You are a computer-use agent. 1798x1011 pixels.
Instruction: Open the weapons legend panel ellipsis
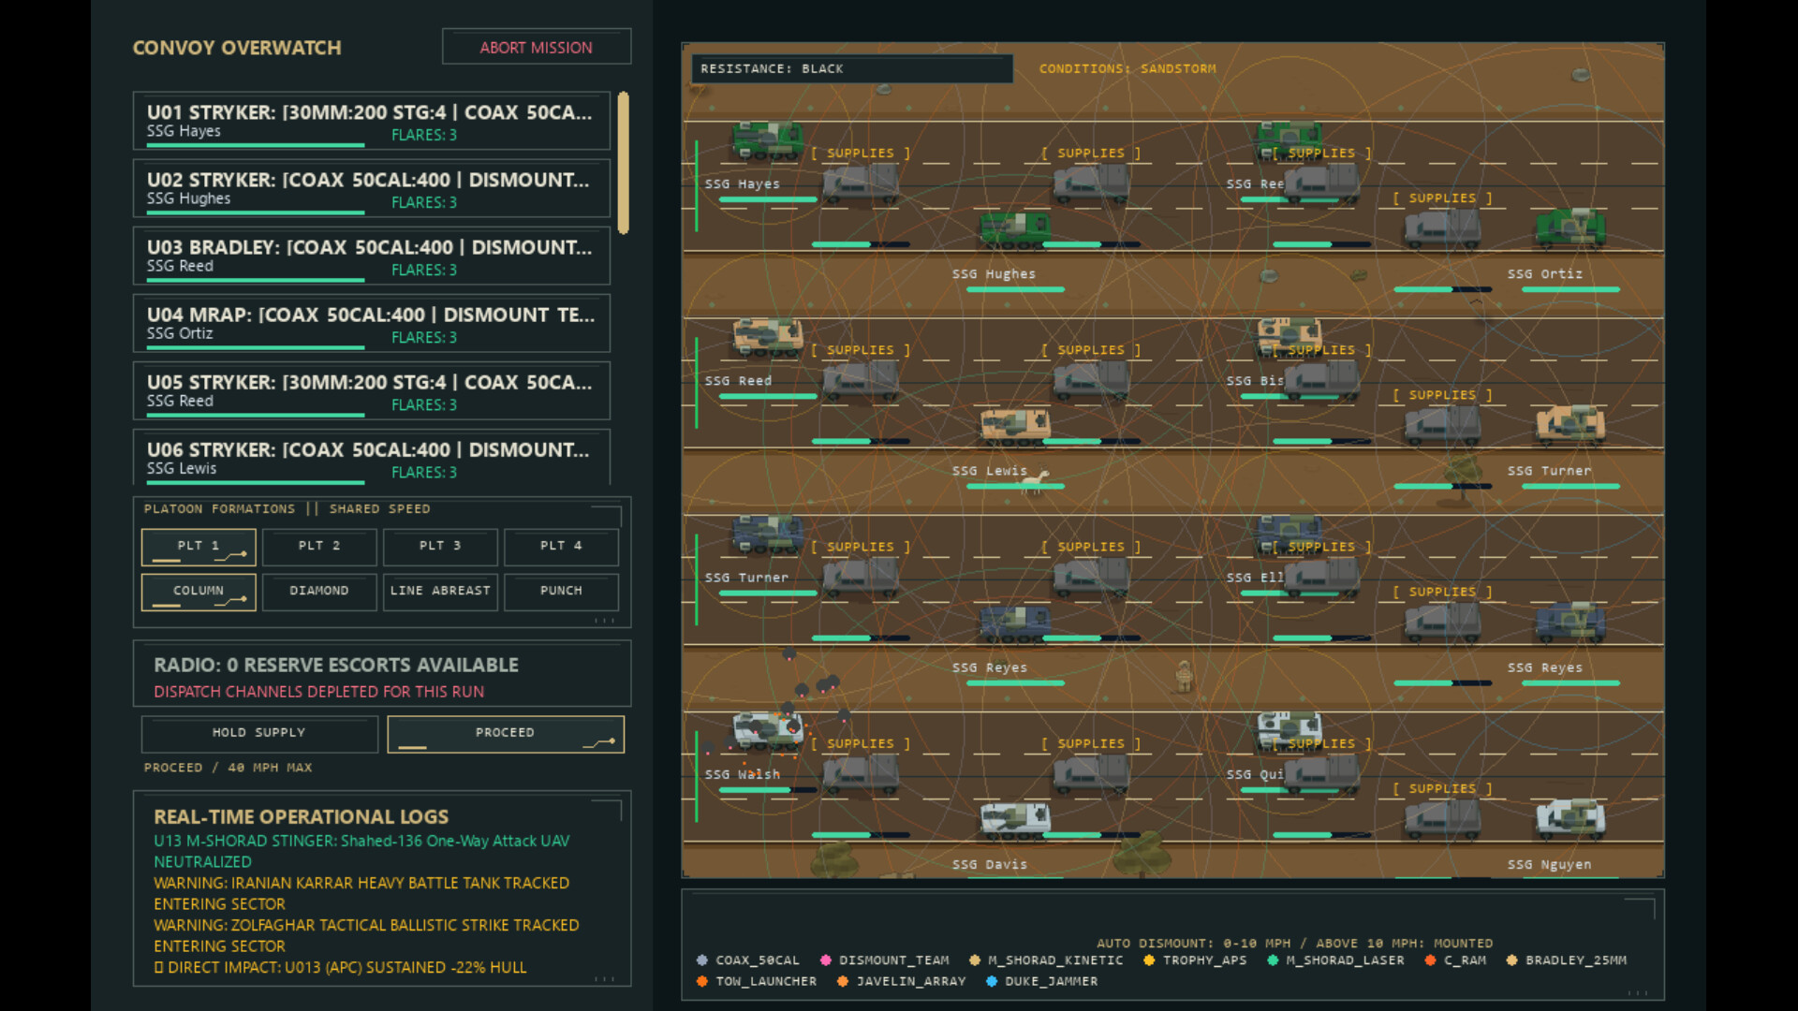point(1639,992)
